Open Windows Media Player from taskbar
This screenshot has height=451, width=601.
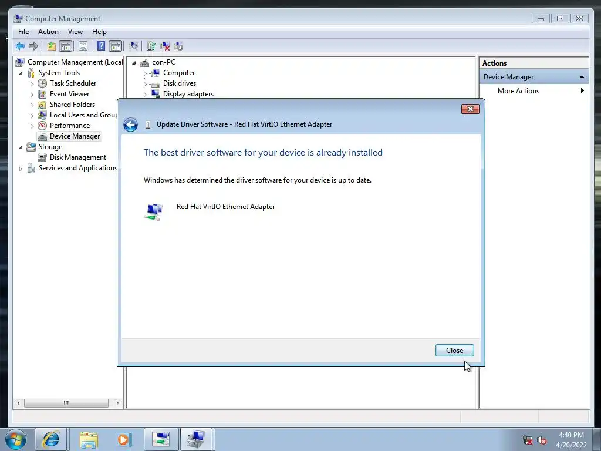point(124,439)
